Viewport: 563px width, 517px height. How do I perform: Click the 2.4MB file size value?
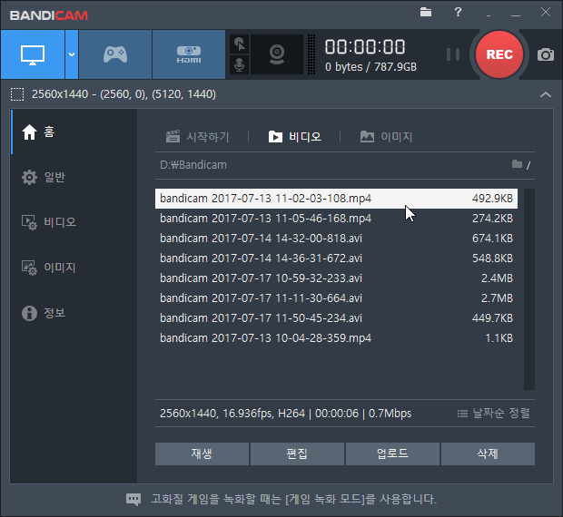tap(497, 278)
